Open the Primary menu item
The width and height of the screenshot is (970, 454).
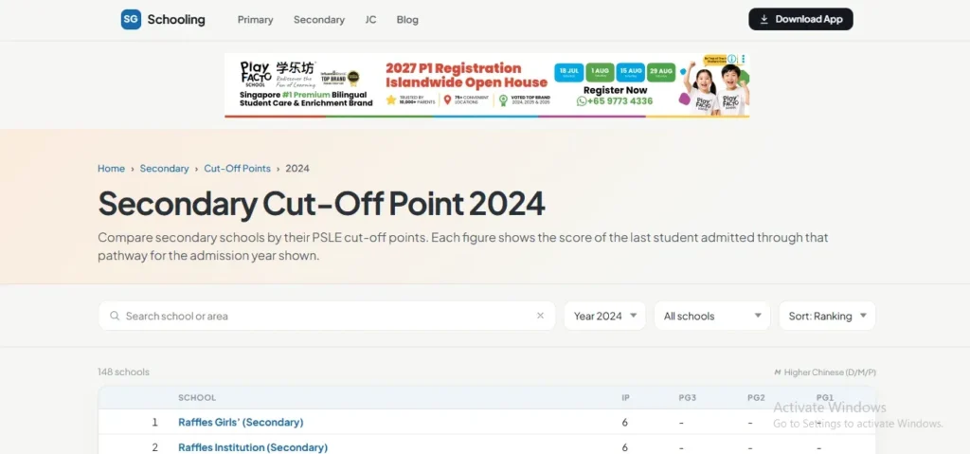click(256, 20)
